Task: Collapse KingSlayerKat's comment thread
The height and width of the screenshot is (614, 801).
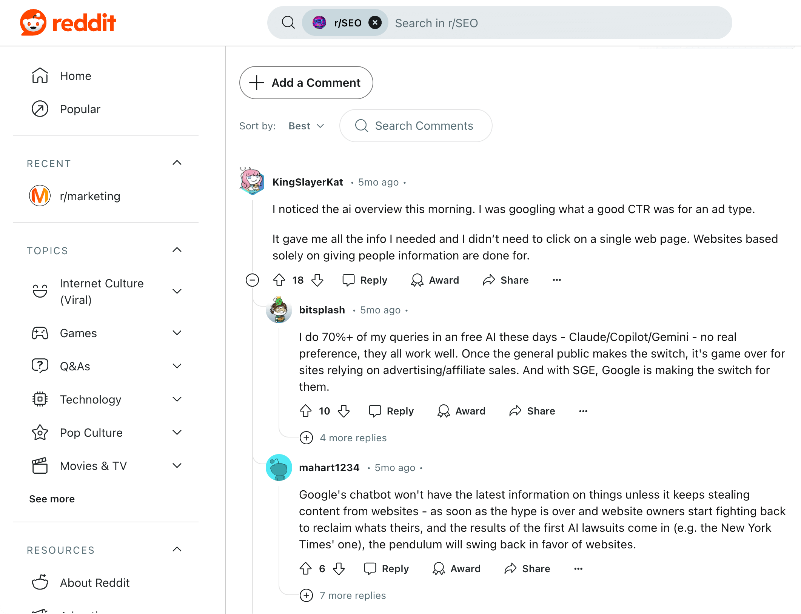Action: 252,280
